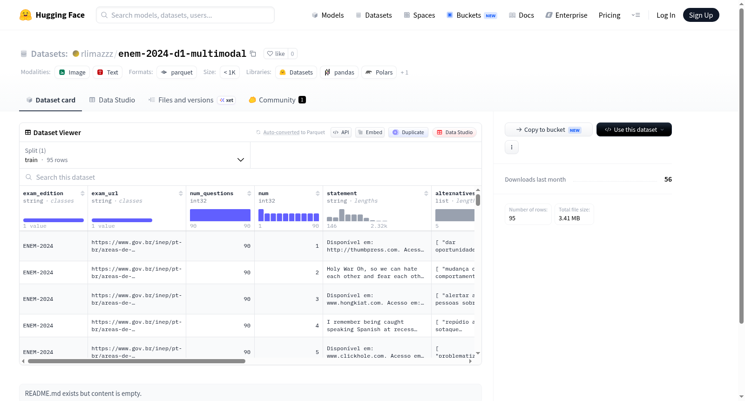Screen dimensions: 745x401
Task: Sort by num_questions column arrows
Action: (x=249, y=193)
